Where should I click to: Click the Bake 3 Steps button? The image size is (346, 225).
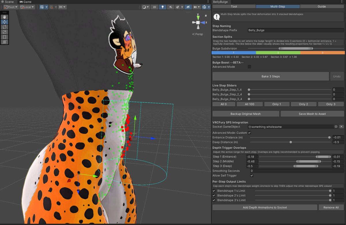click(271, 76)
